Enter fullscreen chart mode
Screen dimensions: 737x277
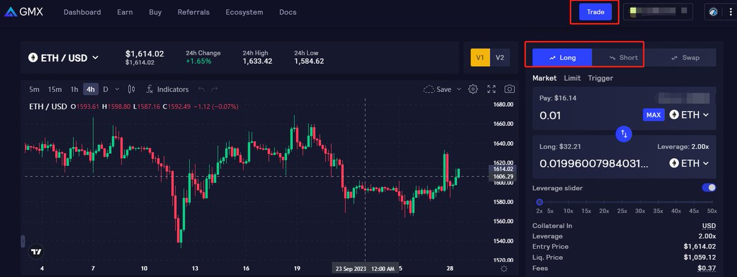(x=491, y=89)
